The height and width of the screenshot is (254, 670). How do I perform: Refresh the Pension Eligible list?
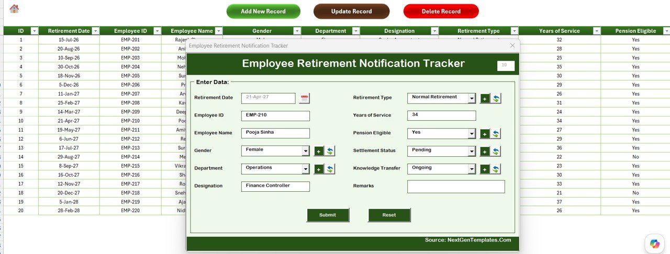[x=496, y=134]
